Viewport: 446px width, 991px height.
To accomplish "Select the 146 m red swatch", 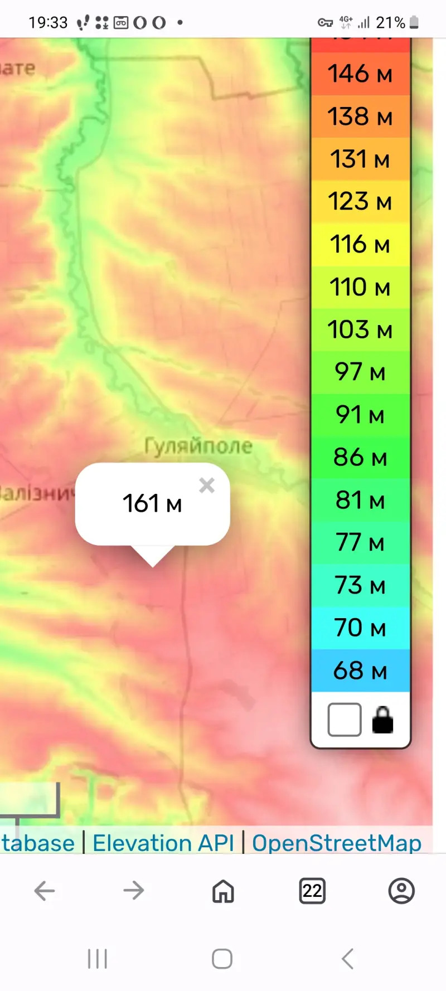I will pos(360,74).
